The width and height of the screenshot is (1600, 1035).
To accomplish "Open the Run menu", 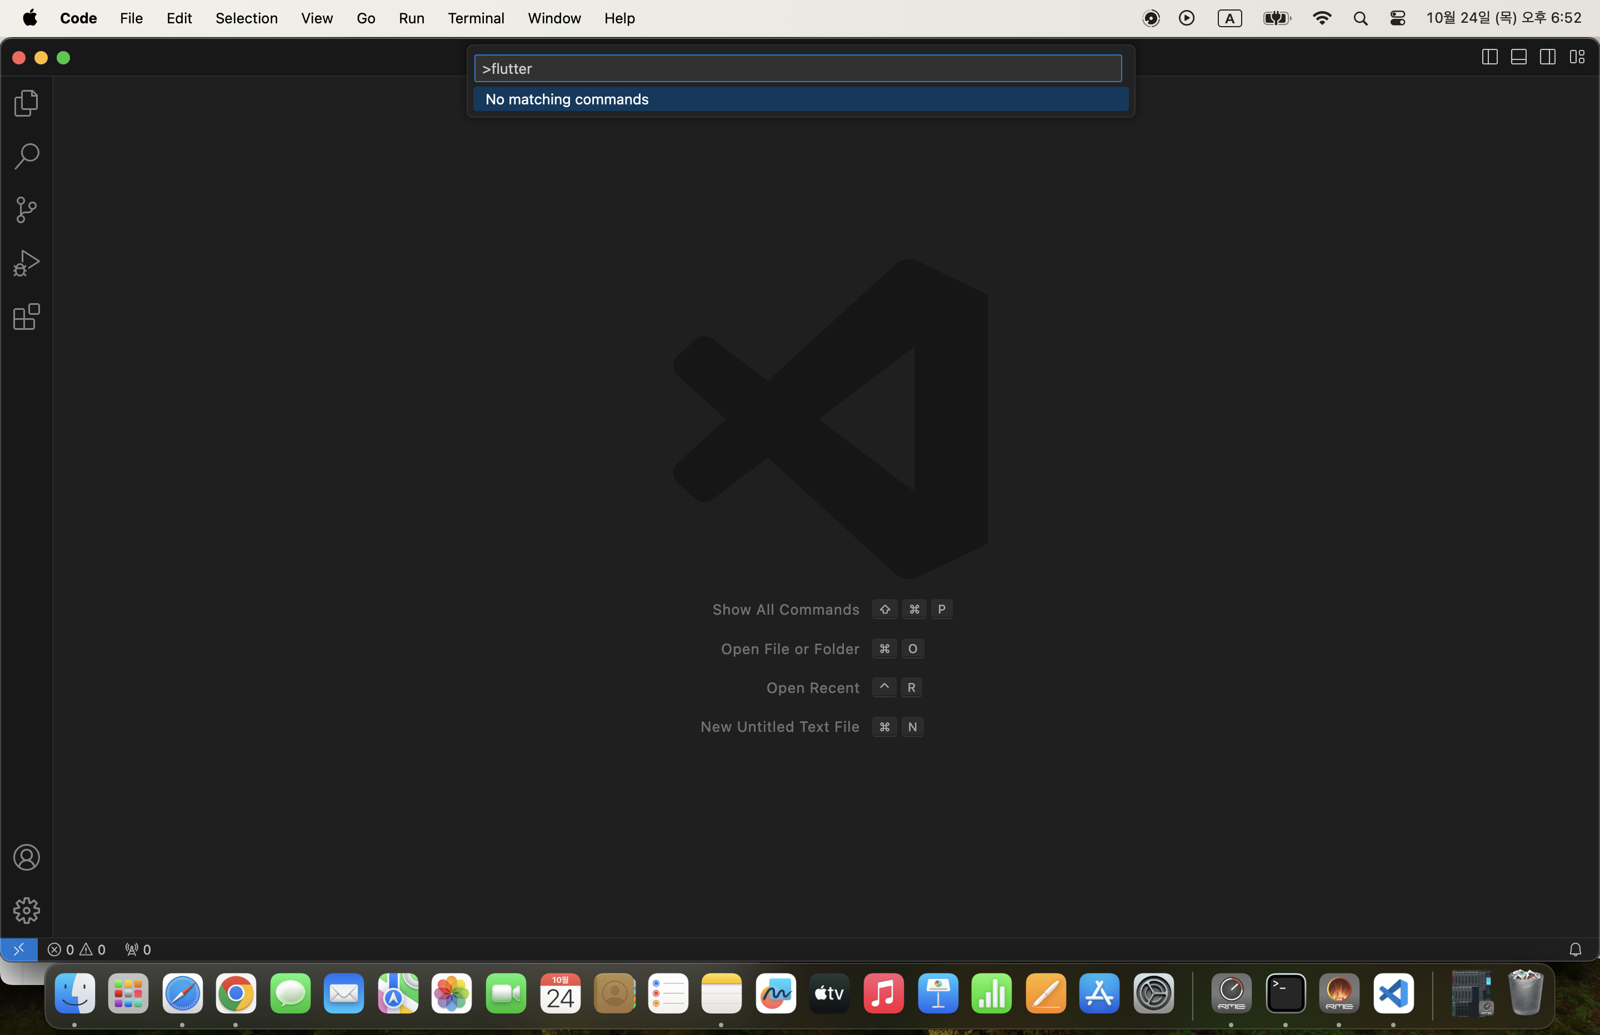I will (412, 18).
